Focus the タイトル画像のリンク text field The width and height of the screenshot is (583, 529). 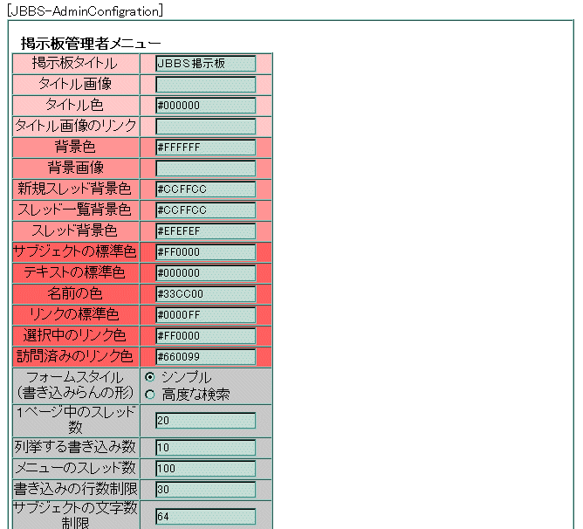[x=205, y=127]
